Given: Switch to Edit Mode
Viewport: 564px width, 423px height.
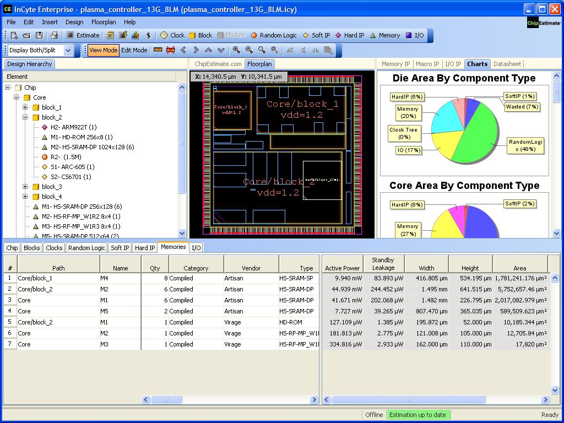Looking at the screenshot, I should pyautogui.click(x=134, y=50).
